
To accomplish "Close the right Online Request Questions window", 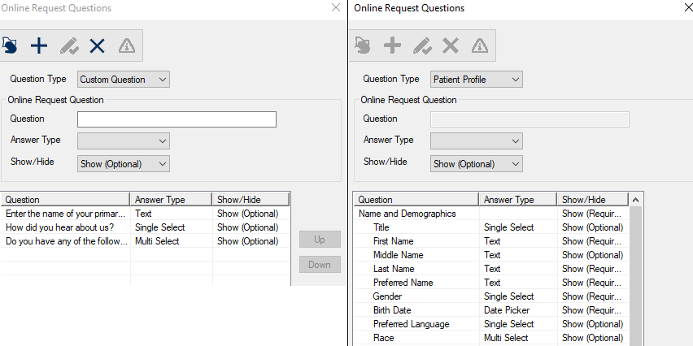I will click(x=688, y=7).
